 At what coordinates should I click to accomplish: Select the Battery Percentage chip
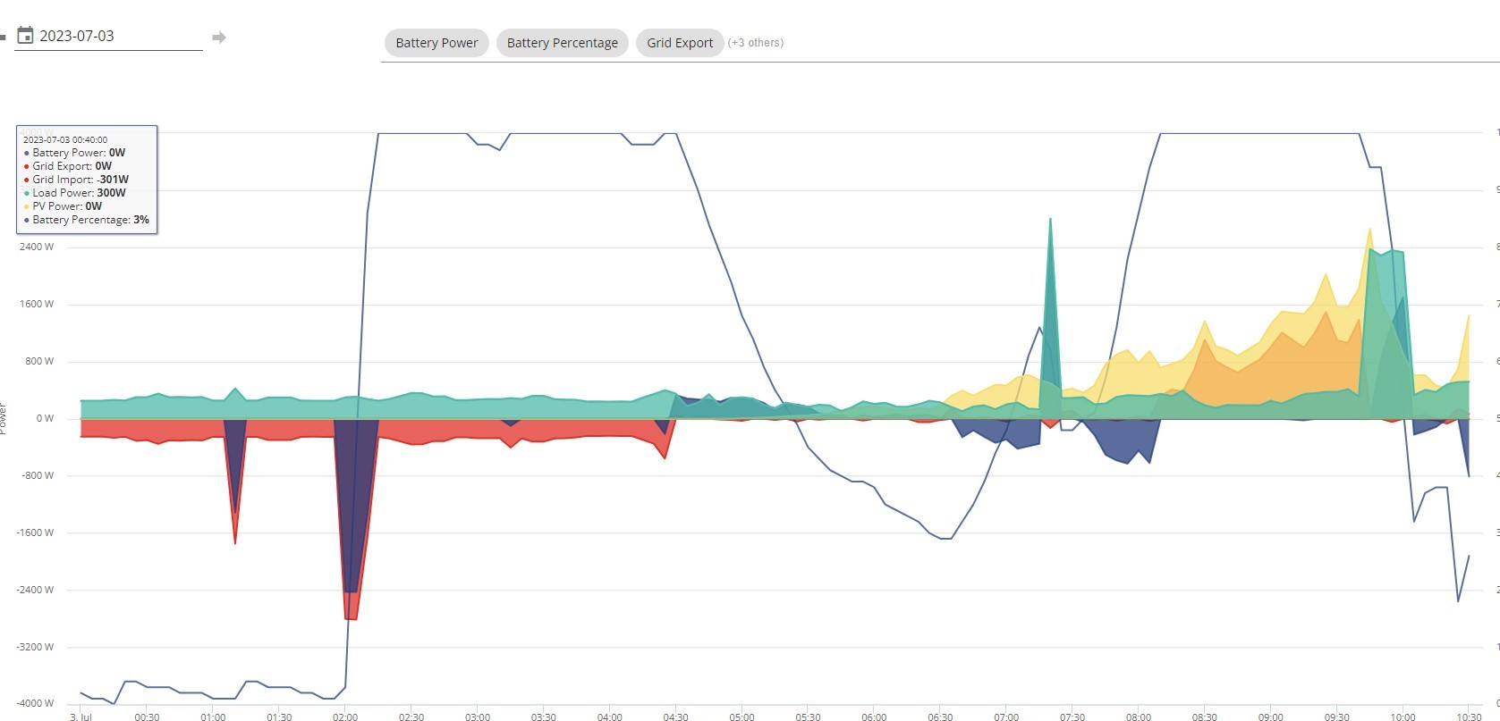click(563, 43)
